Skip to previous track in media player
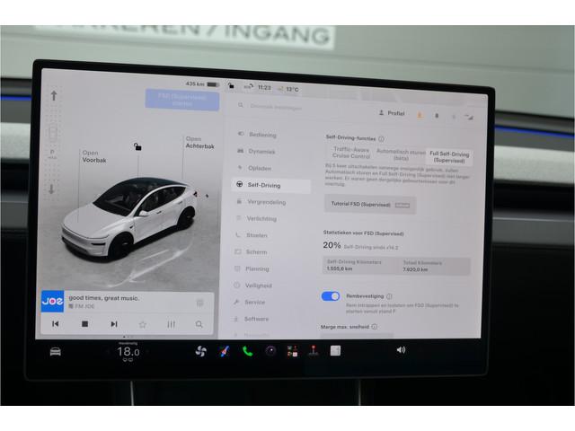 coord(56,324)
